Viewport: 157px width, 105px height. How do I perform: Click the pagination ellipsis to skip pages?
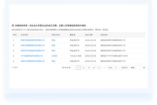pos(104,68)
